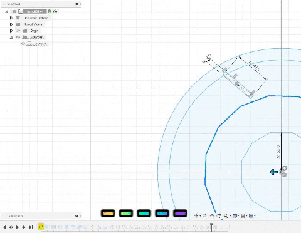Click the 40.0 sketch dimension label
Screen dimensions: 301x233
click(x=255, y=66)
